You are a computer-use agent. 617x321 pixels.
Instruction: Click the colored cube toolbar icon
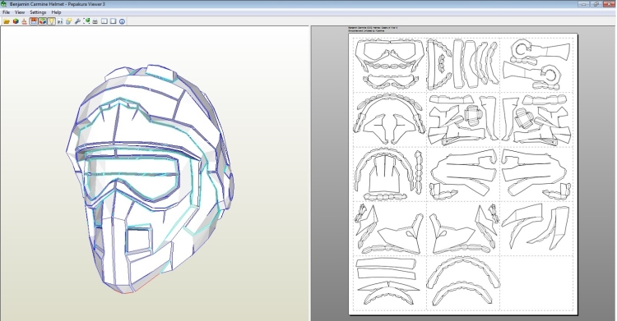(x=16, y=21)
